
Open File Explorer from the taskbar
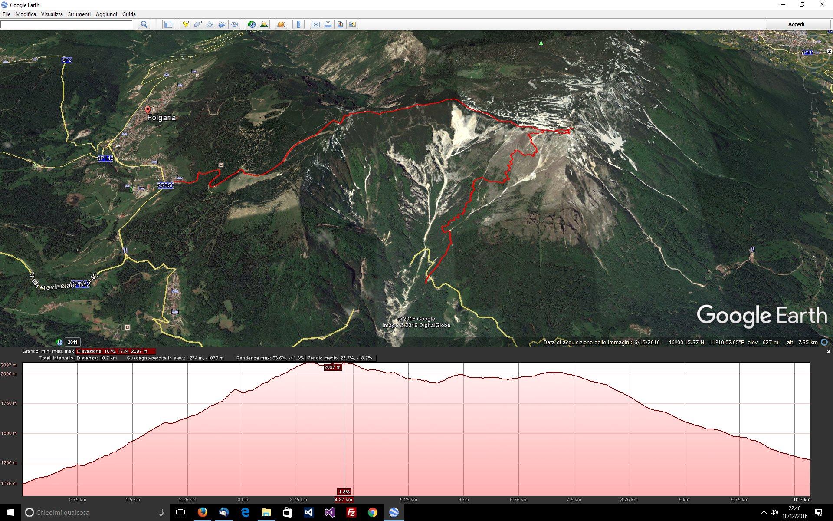tap(266, 512)
